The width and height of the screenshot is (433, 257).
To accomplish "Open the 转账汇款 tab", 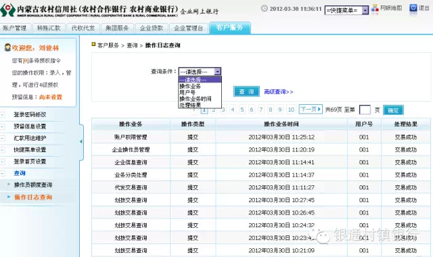I will click(x=49, y=28).
